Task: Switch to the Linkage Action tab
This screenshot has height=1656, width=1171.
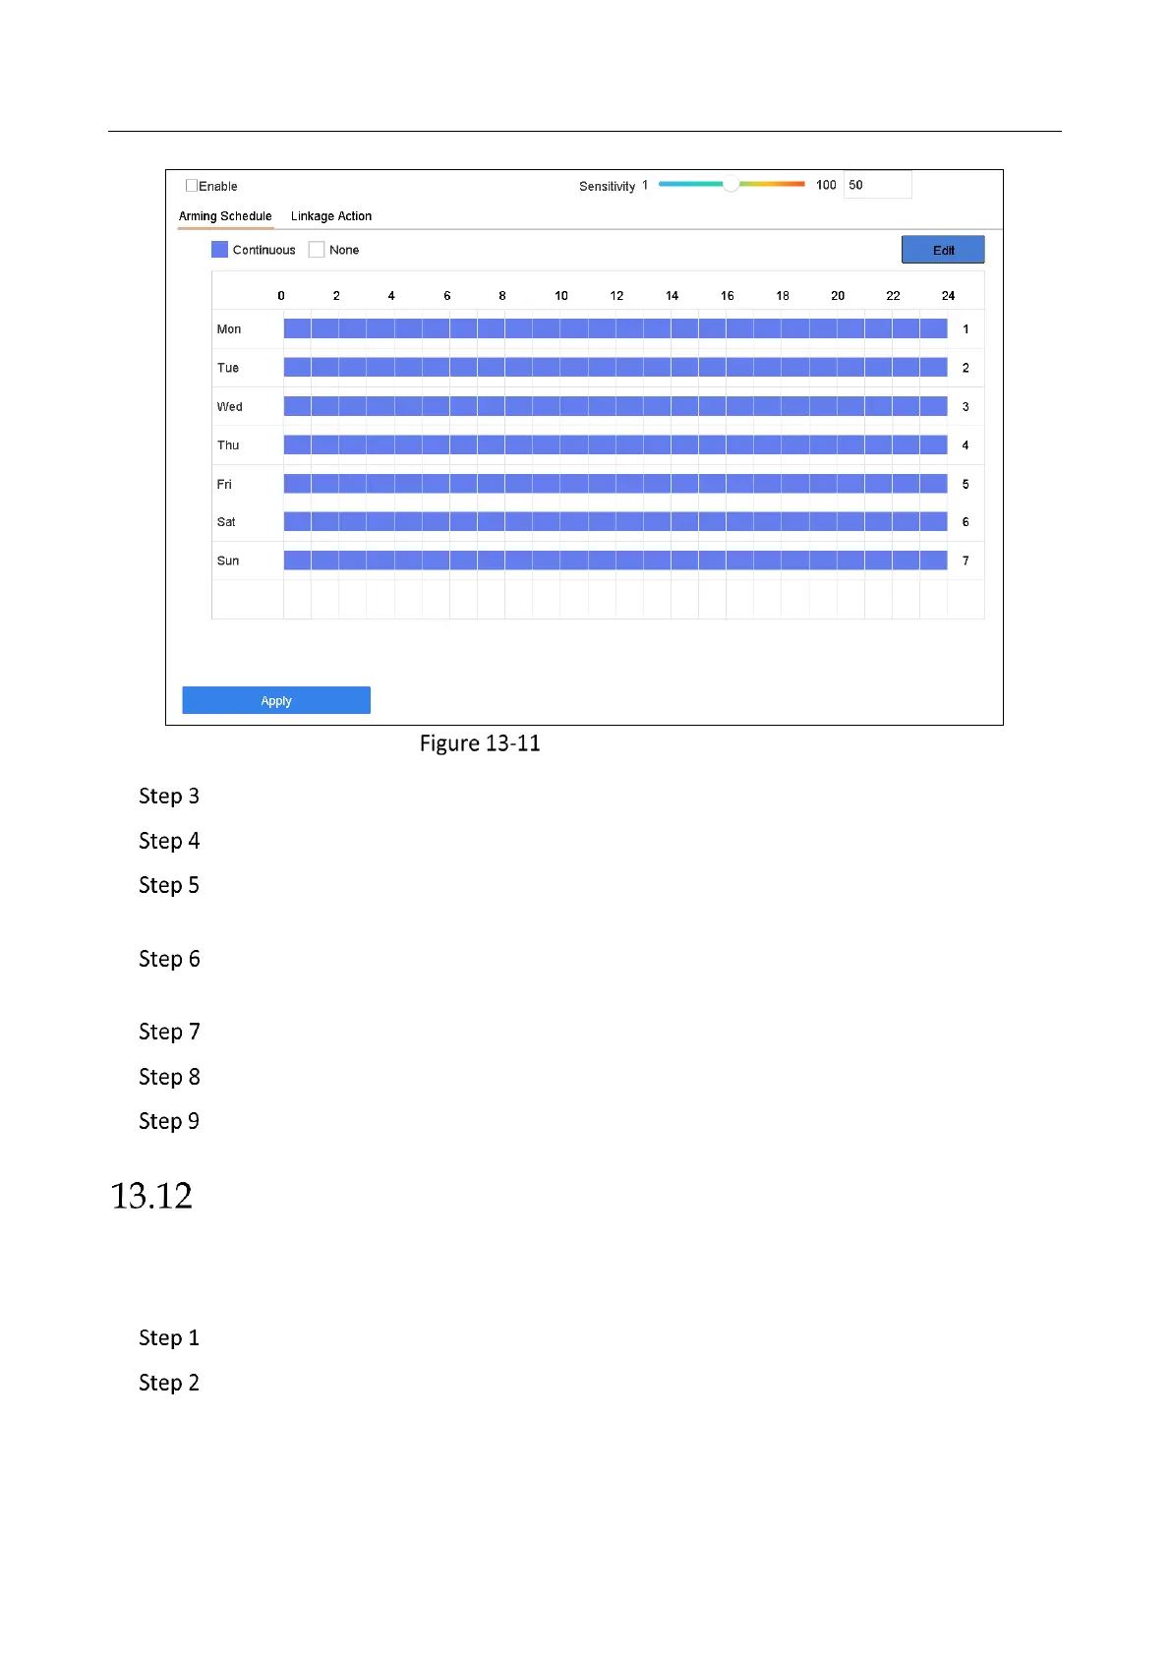Action: pyautogui.click(x=331, y=216)
